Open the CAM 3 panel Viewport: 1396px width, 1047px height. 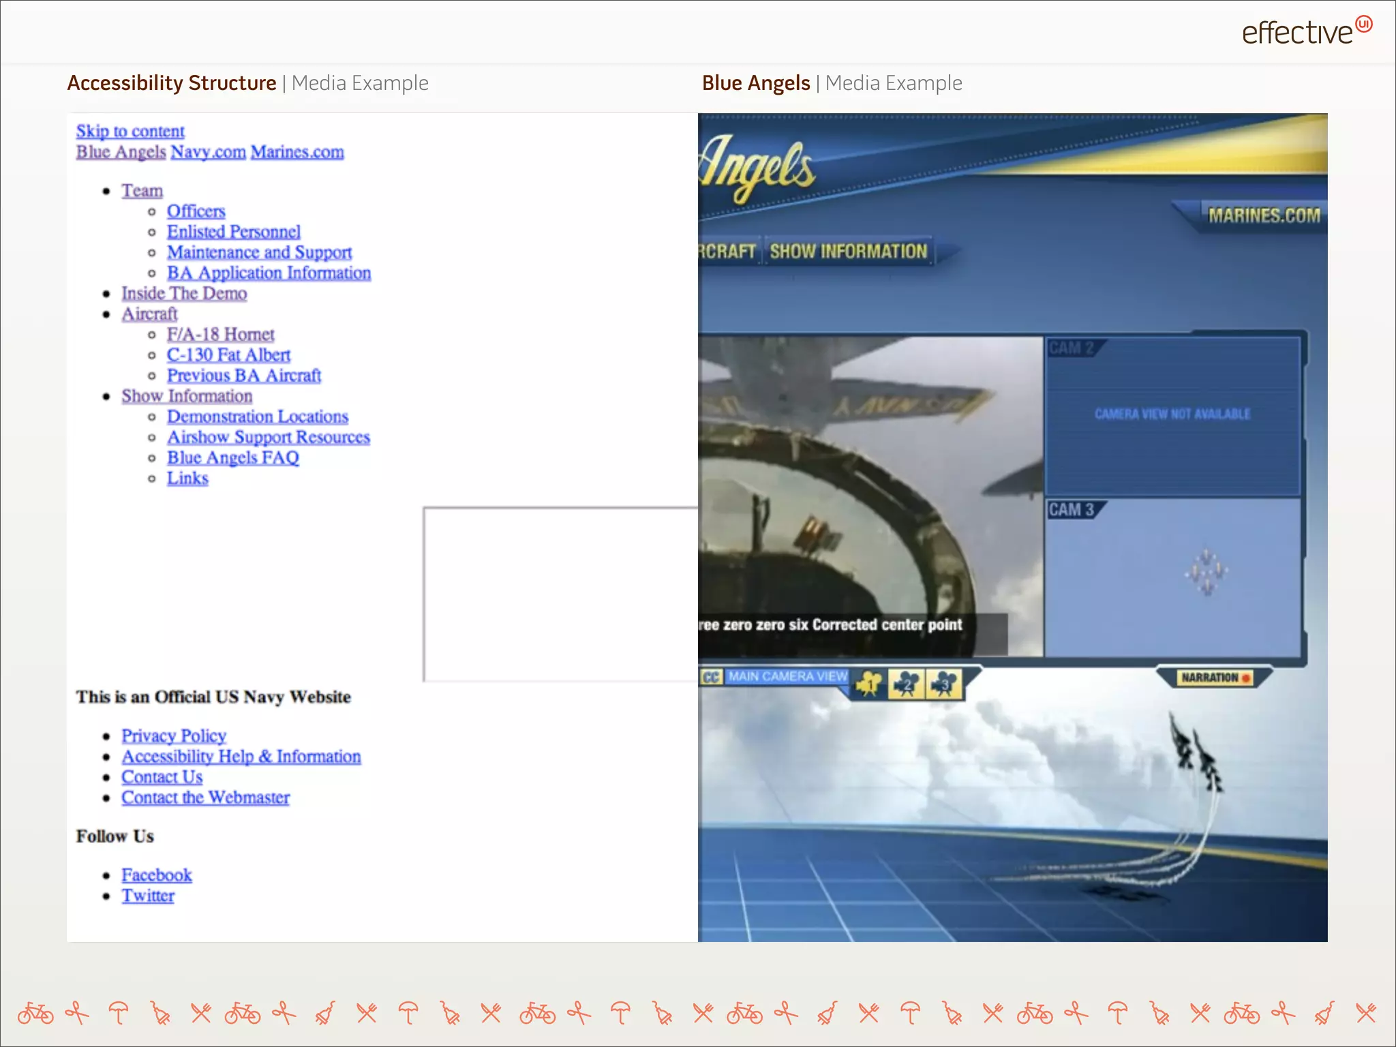[x=1172, y=577]
